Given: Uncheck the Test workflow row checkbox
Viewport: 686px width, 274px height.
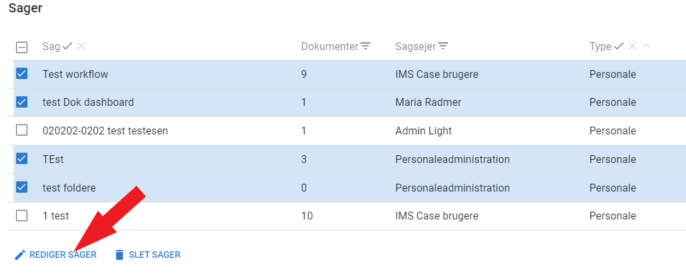Looking at the screenshot, I should (x=21, y=74).
